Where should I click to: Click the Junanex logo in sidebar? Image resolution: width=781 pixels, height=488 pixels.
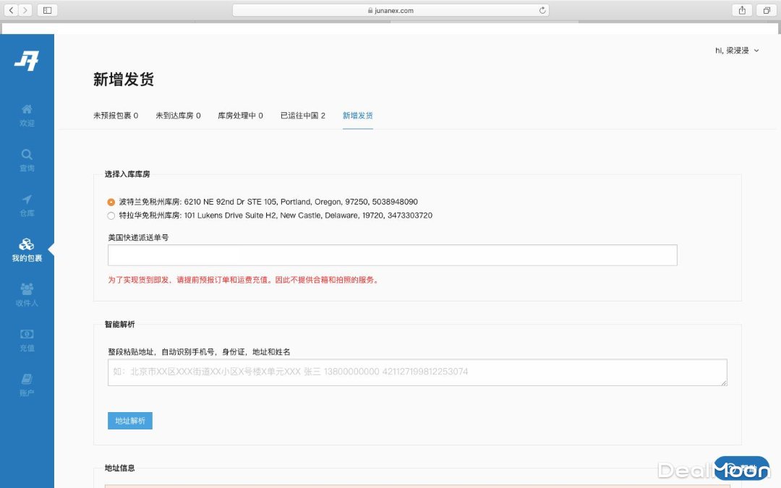point(27,61)
